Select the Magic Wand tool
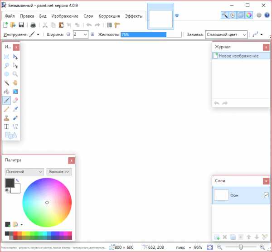This screenshot has height=252, width=272. tap(7, 83)
